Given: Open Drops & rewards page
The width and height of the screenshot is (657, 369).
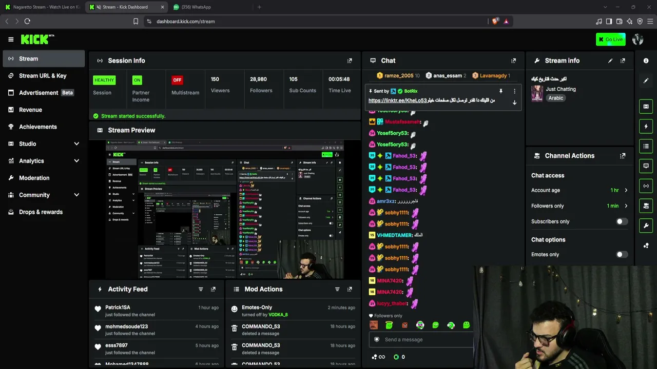Looking at the screenshot, I should (x=44, y=212).
